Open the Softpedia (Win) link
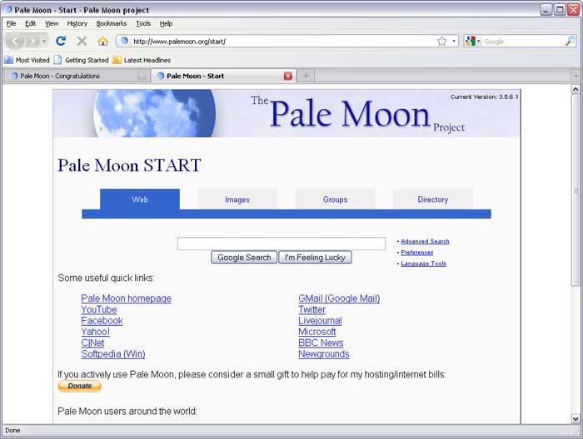Screen dimensions: 583x439 [113, 354]
